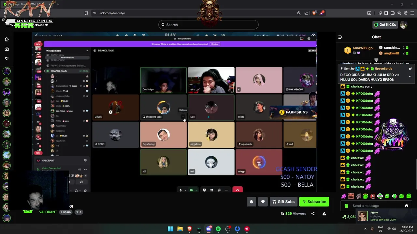Open Discord from the taskbar
Viewport: 417px width, 234px height.
coord(209,229)
